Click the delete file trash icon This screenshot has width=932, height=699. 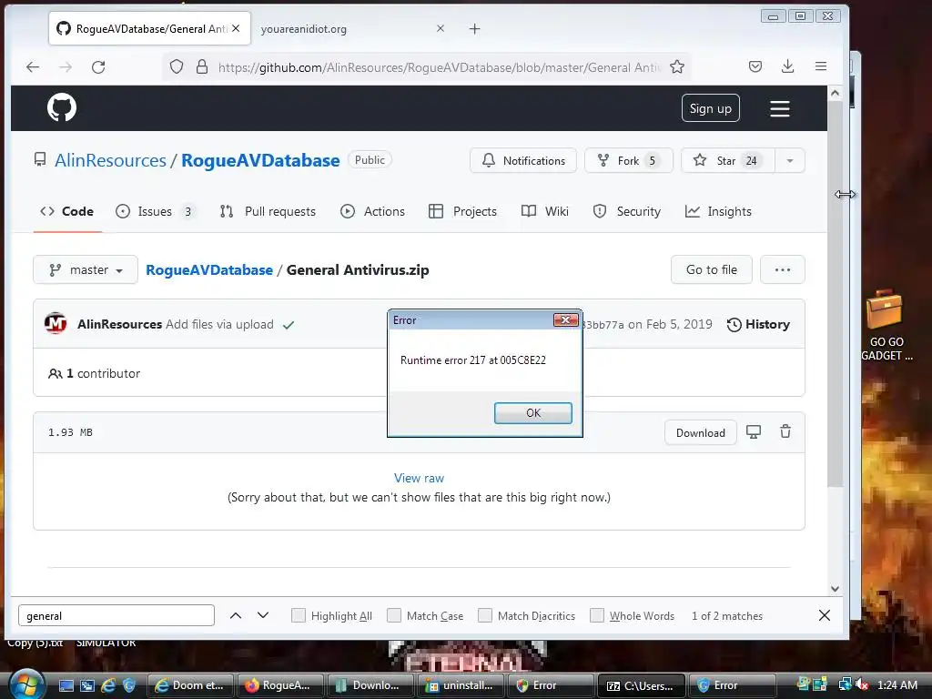click(x=785, y=431)
